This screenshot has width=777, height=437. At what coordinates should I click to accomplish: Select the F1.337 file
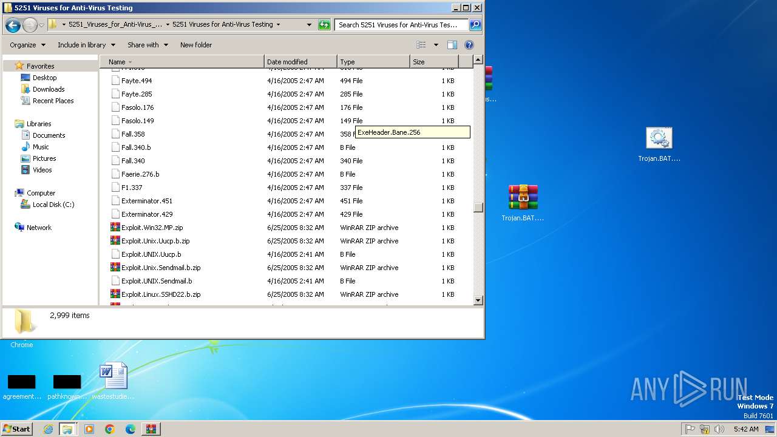132,188
